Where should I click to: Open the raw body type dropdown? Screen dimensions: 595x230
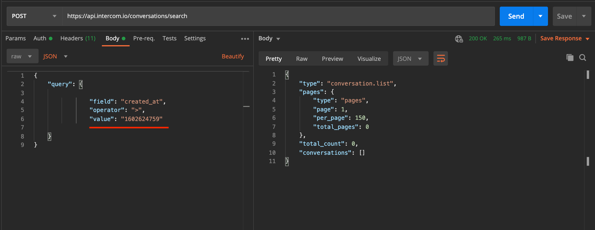click(22, 56)
